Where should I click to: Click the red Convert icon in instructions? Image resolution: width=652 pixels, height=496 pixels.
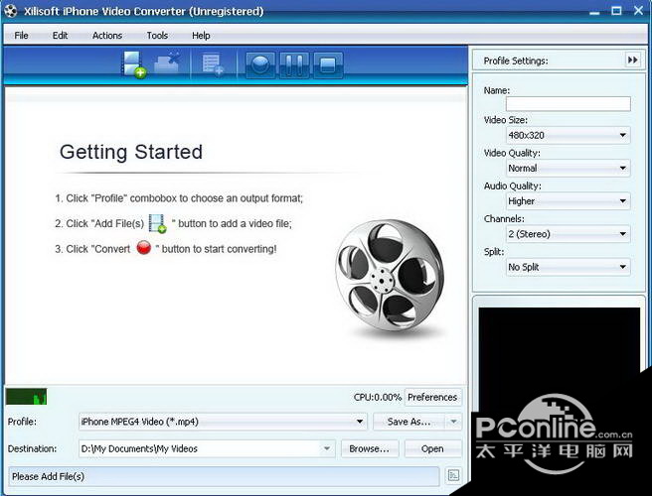(143, 248)
